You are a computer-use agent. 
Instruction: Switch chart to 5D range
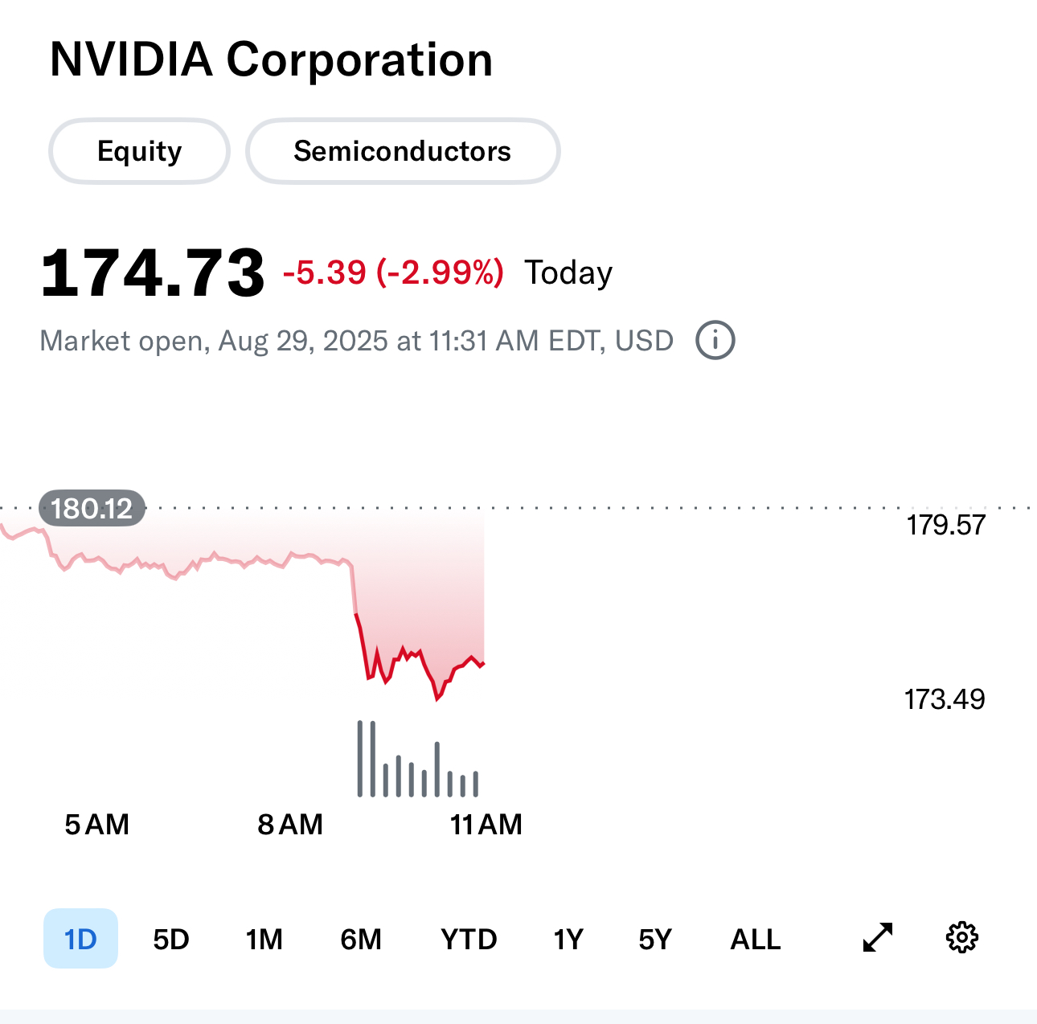pyautogui.click(x=171, y=939)
